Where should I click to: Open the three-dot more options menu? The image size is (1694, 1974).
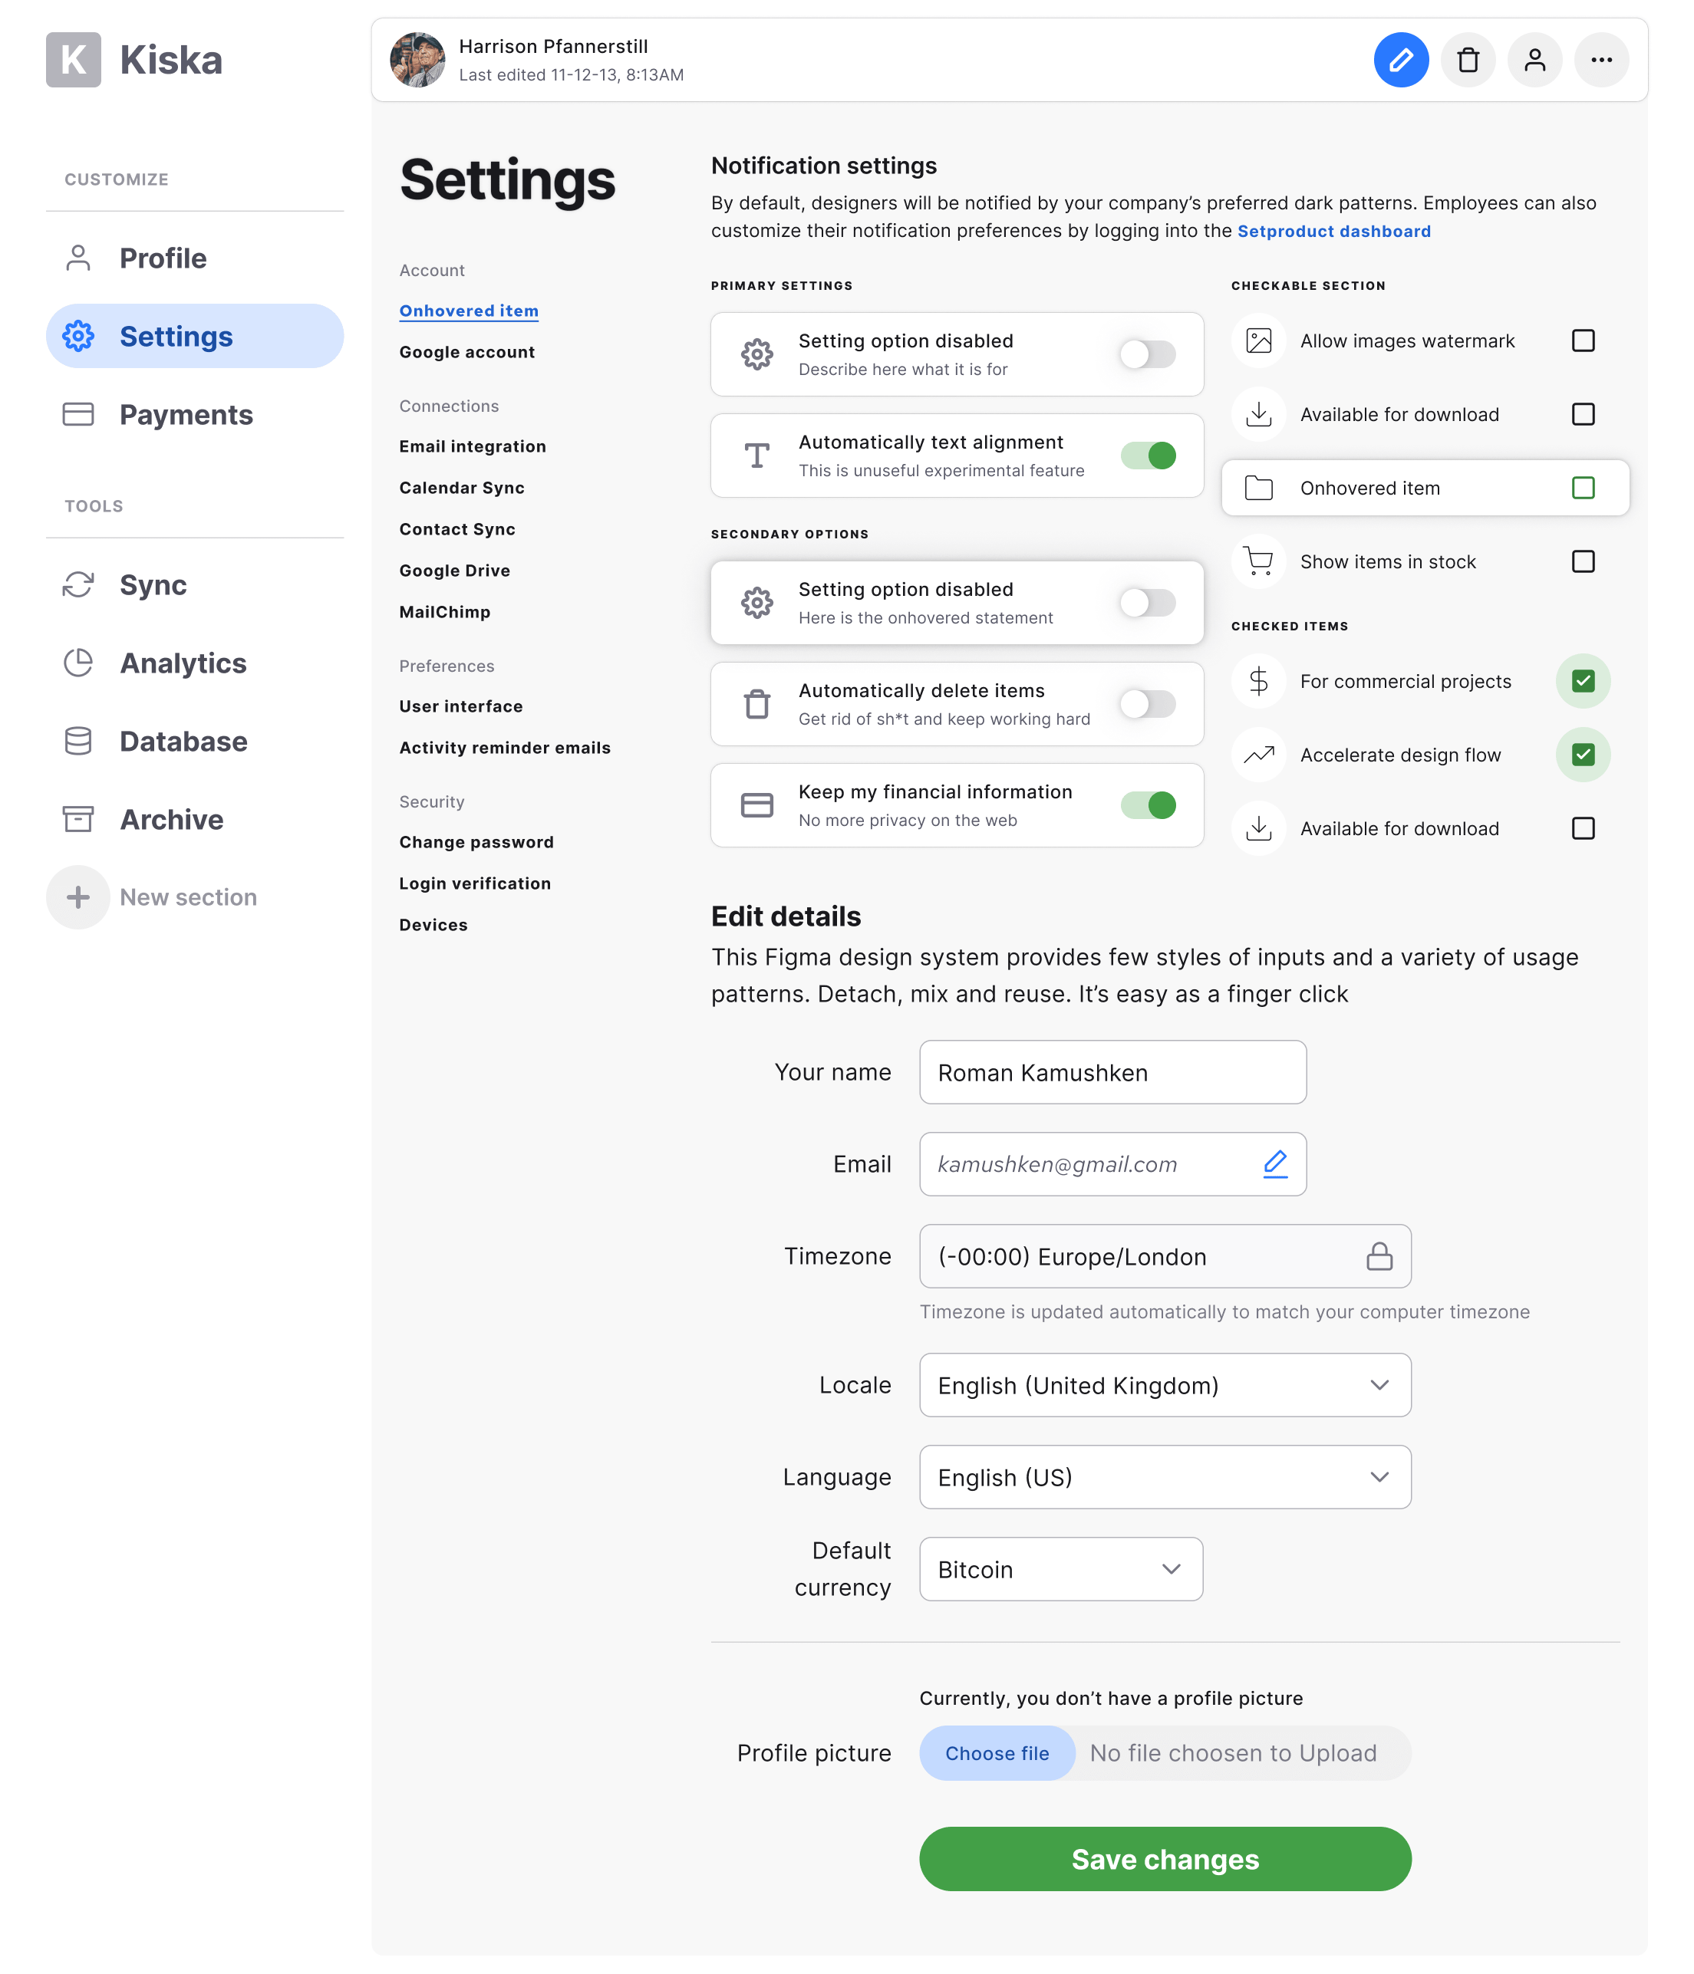pyautogui.click(x=1601, y=60)
